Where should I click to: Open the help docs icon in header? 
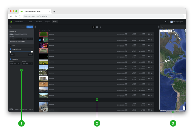(x=165, y=21)
